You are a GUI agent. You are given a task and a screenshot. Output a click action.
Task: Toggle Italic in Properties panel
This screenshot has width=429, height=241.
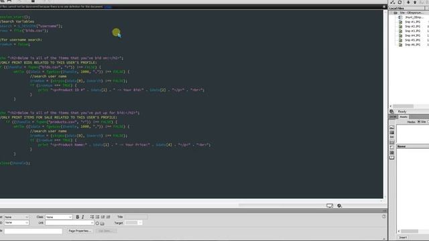(x=83, y=217)
